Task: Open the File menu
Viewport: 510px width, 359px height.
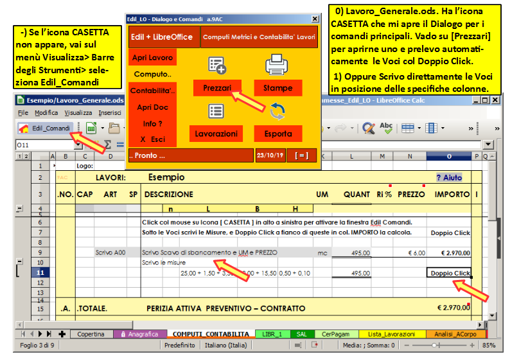Action: 23,112
